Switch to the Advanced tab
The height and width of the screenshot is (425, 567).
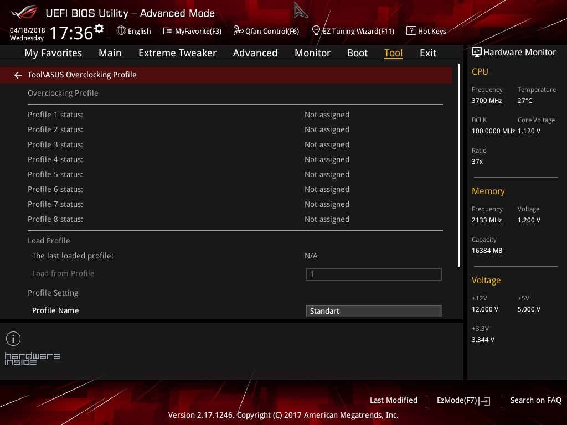tap(255, 53)
